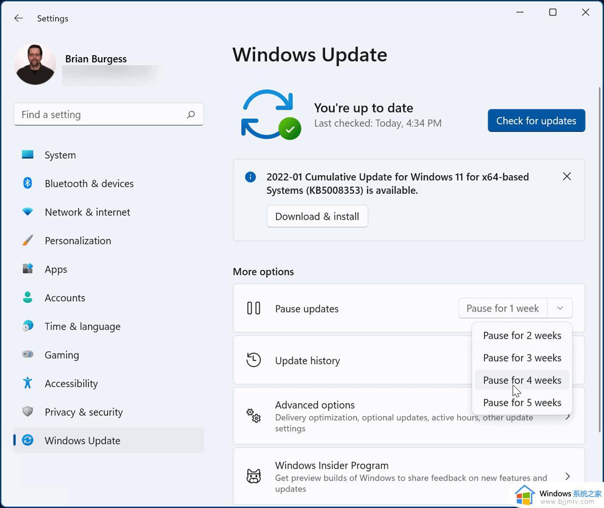Image resolution: width=604 pixels, height=508 pixels.
Task: Click the Time & language globe icon
Action: point(28,326)
